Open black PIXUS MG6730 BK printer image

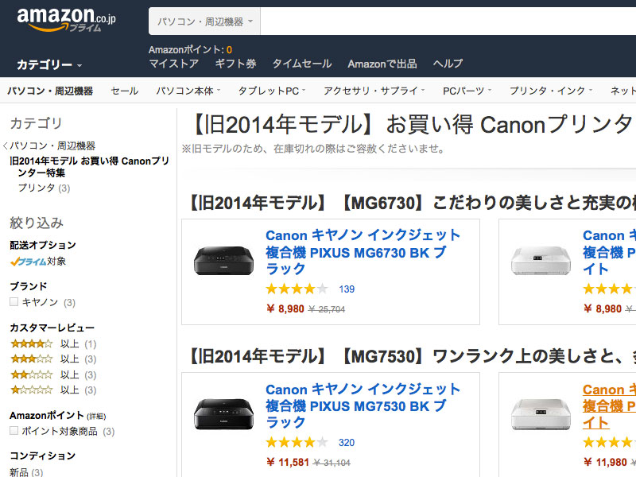click(224, 262)
